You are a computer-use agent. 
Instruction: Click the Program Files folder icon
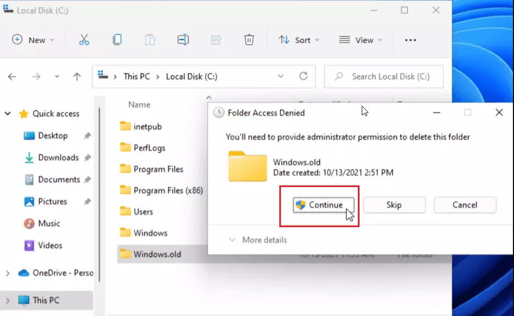[x=125, y=169]
